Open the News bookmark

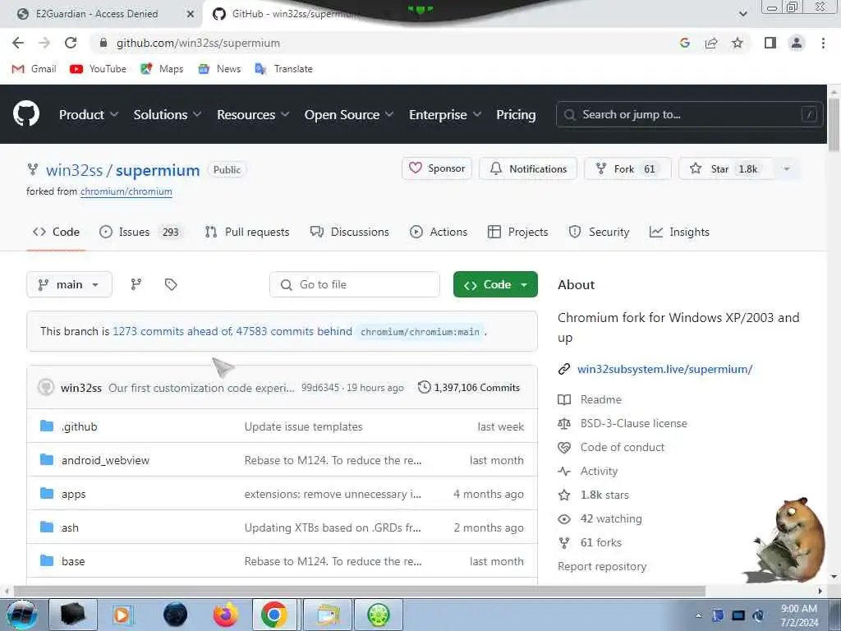219,69
